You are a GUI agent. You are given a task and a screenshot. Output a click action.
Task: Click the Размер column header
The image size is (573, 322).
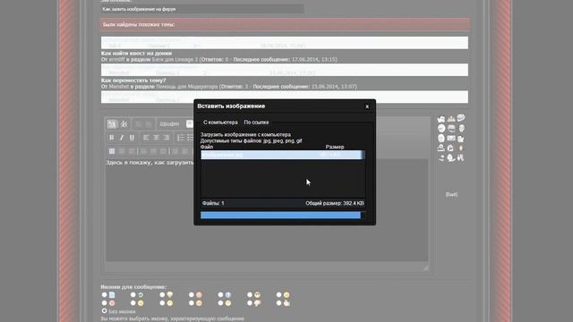pos(335,147)
